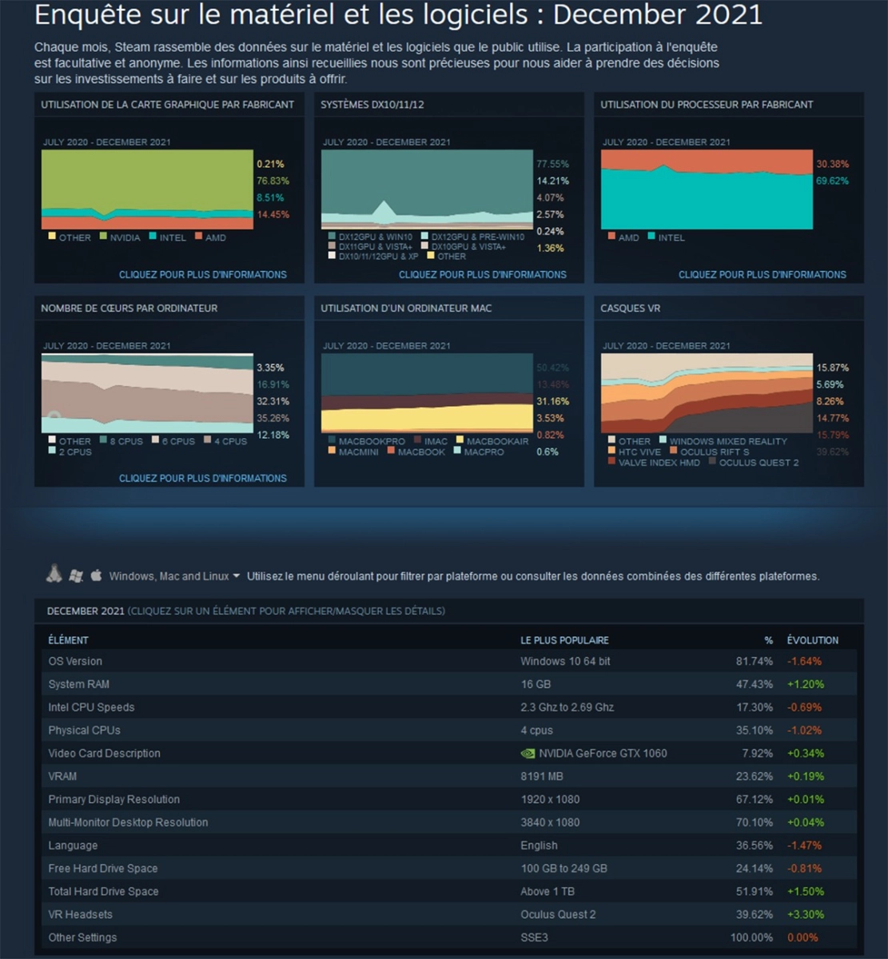Expand the System RAM row
888x959 pixels.
(449, 684)
